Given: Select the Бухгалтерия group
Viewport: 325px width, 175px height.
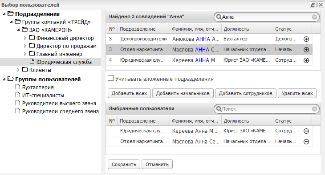Looking at the screenshot, I should pyautogui.click(x=38, y=87).
